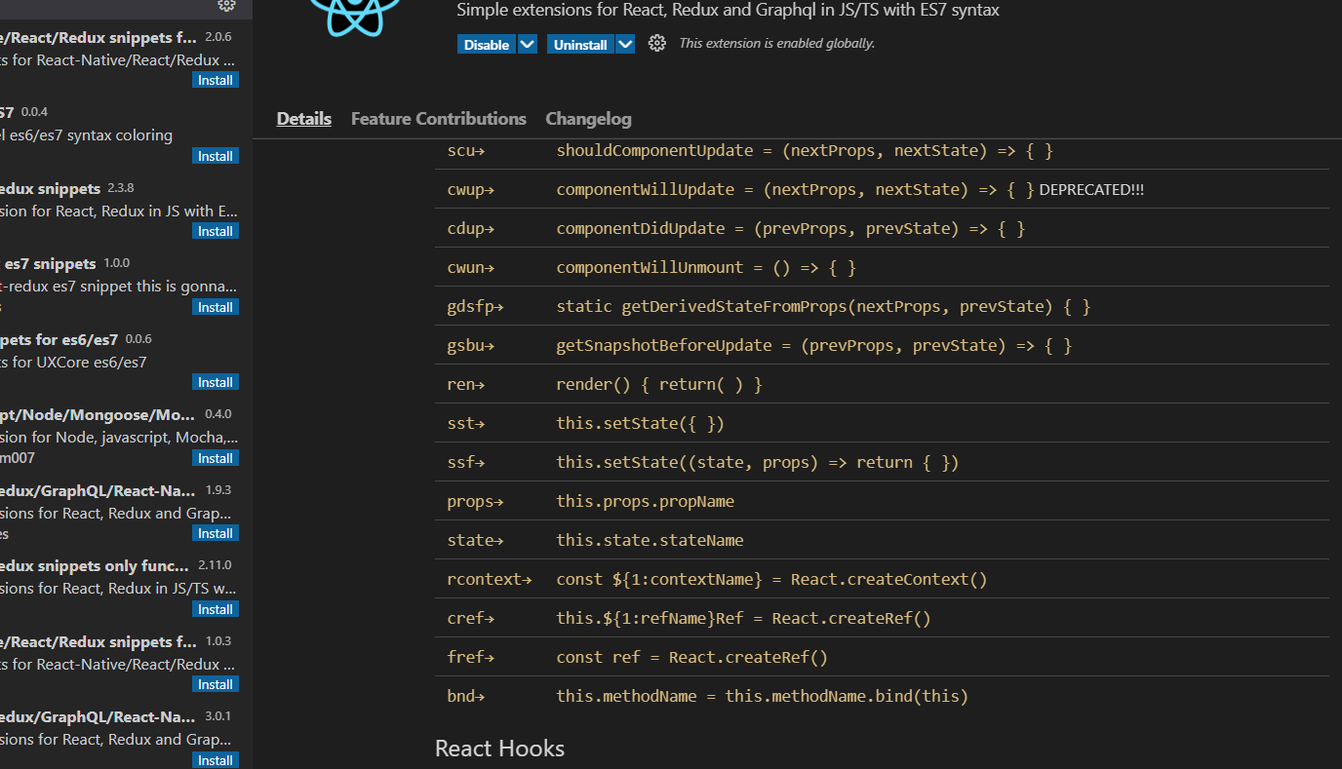Click the 'const ref = React.createRef()' code
This screenshot has height=769, width=1342.
click(692, 658)
